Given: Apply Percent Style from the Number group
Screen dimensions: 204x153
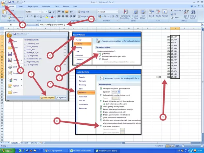Looking at the screenshot, I should point(105,16).
